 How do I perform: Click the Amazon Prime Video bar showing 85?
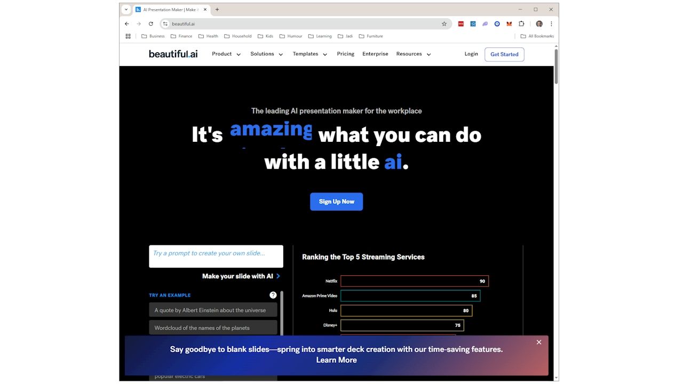[x=410, y=295]
